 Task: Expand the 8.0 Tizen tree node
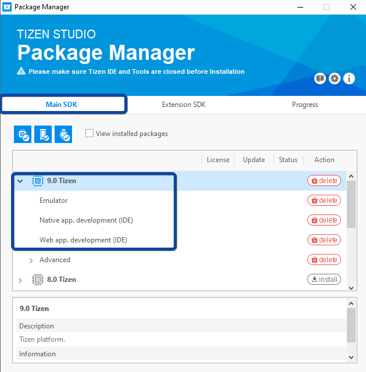point(20,280)
